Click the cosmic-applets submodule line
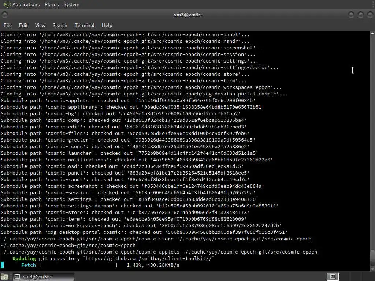Viewport: 375px width, 281px height. coord(128,100)
